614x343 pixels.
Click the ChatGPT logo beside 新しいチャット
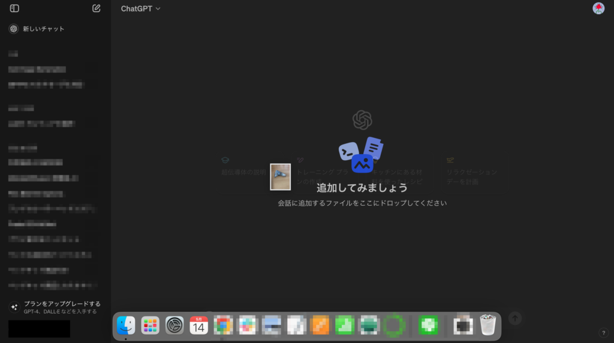14,29
